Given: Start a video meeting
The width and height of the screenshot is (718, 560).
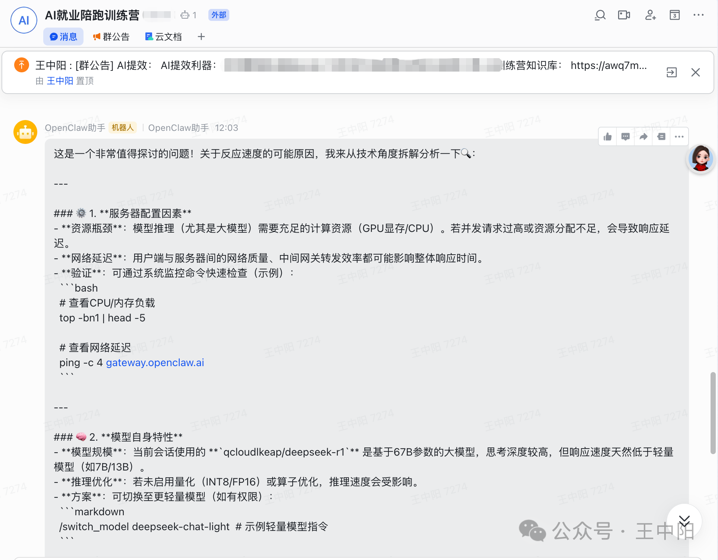Looking at the screenshot, I should (624, 15).
